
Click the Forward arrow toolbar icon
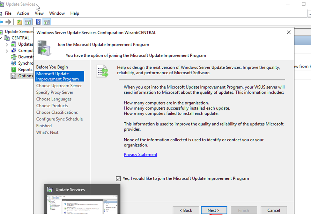(x=8, y=22)
